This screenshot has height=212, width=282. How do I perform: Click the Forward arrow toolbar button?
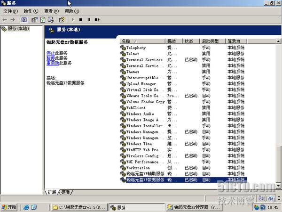coord(13,20)
